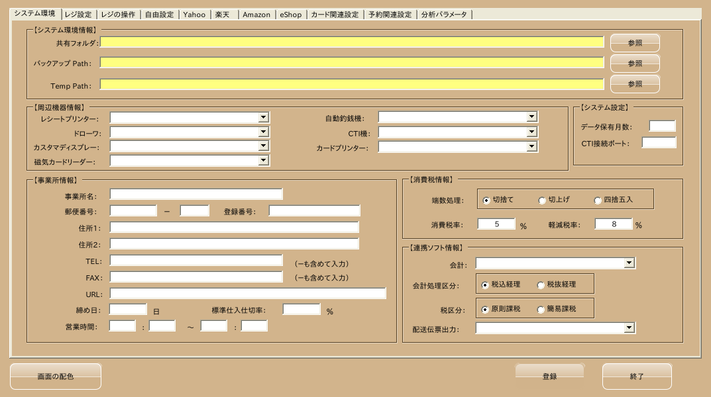Expand the 磁気カードリーダー dropdown
Image resolution: width=711 pixels, height=397 pixels.
(x=264, y=161)
